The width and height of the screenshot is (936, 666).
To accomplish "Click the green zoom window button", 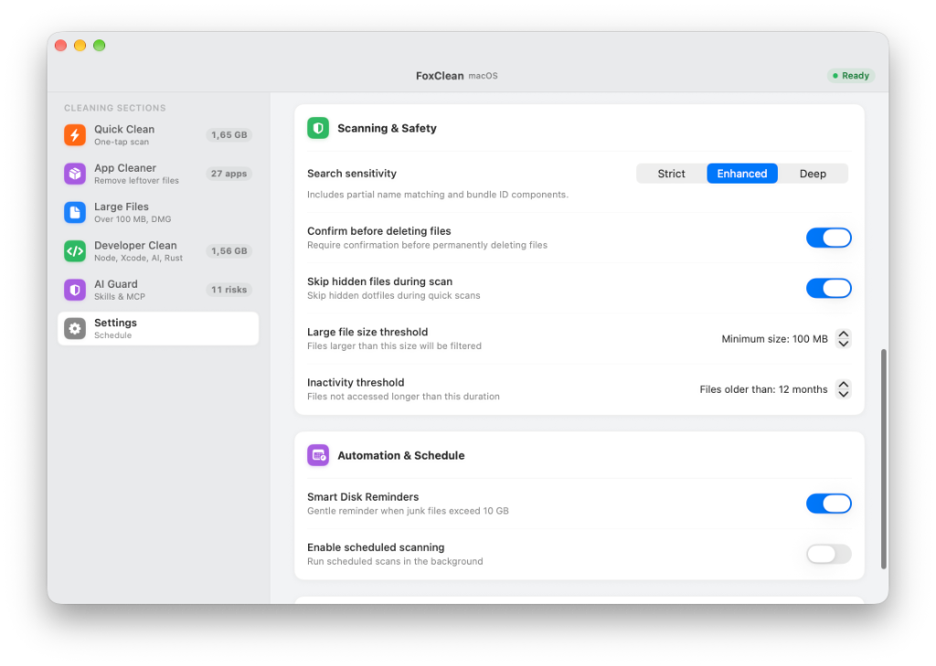I will pos(100,46).
